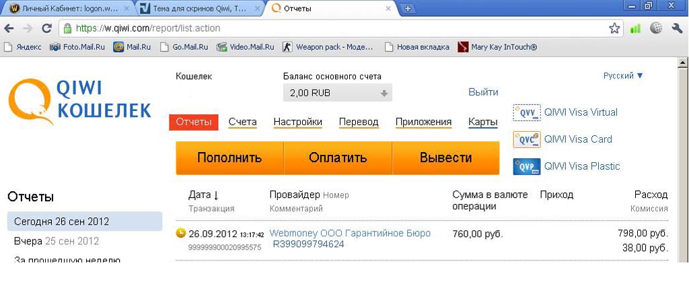Viewport: 689px width, 286px height.
Task: Switch to the Счета tab
Action: click(x=242, y=122)
